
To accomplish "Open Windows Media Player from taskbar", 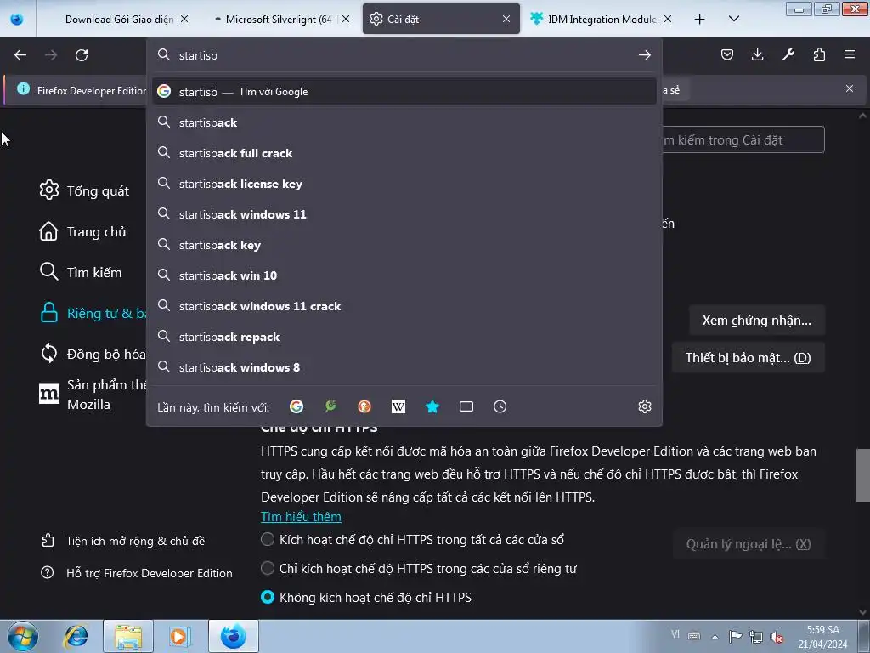I will (x=179, y=636).
